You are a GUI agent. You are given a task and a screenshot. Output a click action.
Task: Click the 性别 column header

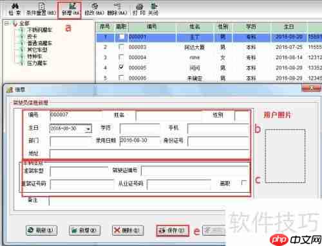coord(223,27)
